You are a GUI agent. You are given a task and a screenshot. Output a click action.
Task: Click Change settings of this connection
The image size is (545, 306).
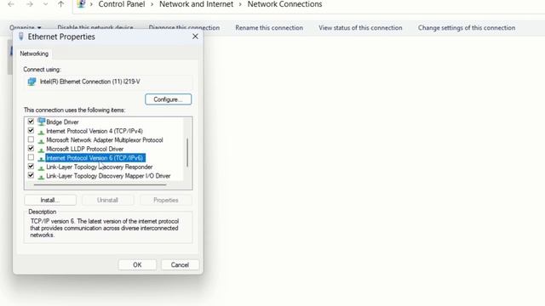pyautogui.click(x=467, y=28)
